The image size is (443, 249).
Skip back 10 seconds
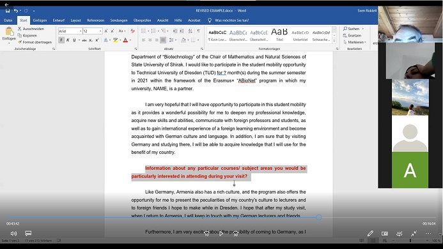(x=206, y=234)
